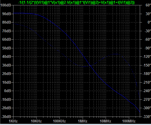151x125 pixels.
Task: Click the -300° phase axis label
Action: pos(147,108)
